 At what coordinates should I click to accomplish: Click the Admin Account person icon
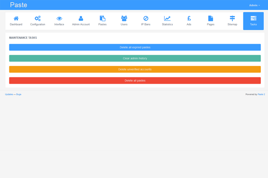click(x=81, y=19)
